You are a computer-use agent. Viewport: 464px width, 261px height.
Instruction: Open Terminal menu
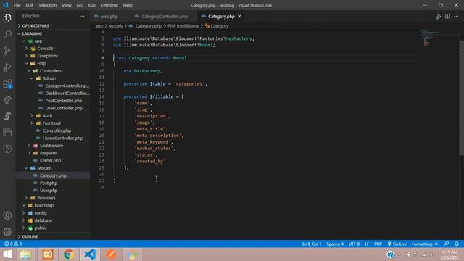109,5
